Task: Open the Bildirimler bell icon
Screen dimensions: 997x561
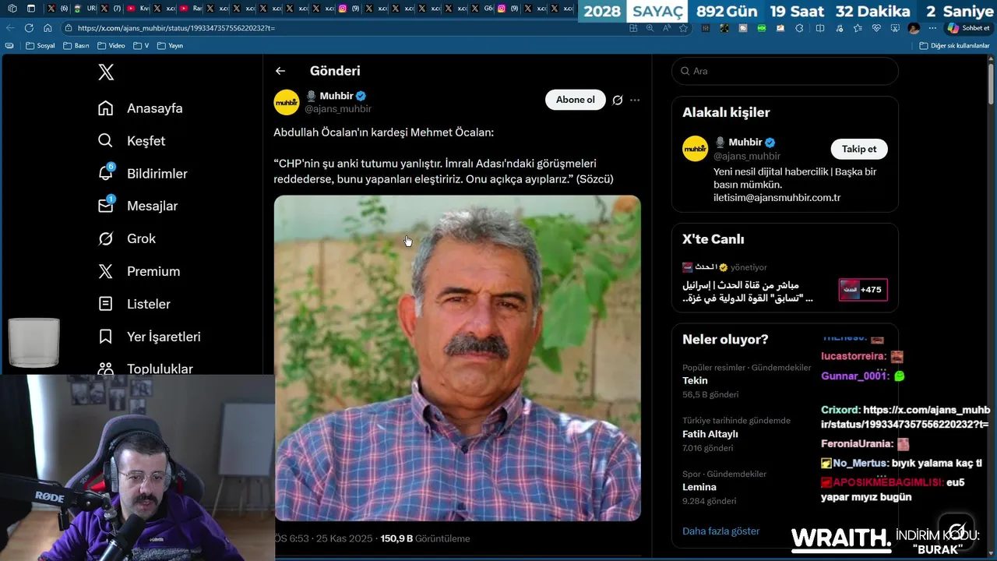Action: tap(106, 173)
